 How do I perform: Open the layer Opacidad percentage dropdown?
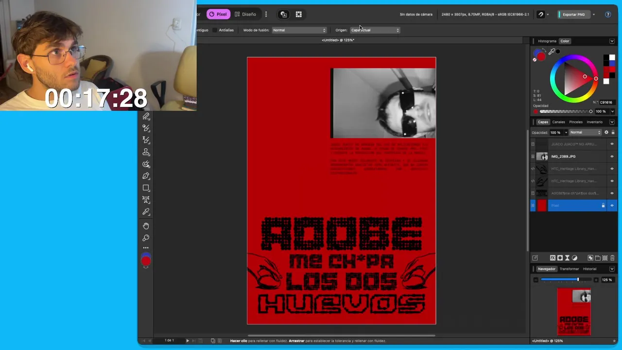pyautogui.click(x=566, y=132)
